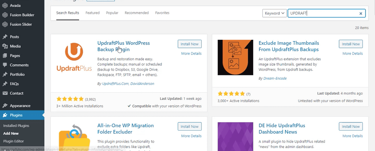Click the UpdraftPlus logo thumbnail
Viewport: 375px width, 151px height.
pos(74,57)
